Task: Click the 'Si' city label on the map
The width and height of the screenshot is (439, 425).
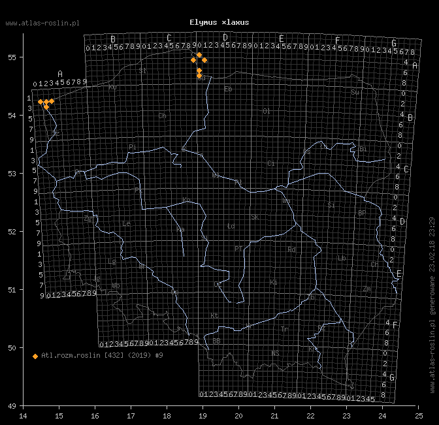Action: [331, 205]
